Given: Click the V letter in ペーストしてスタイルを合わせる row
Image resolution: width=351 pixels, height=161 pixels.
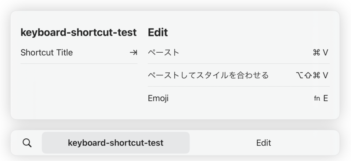Looking at the screenshot, I should (x=325, y=75).
